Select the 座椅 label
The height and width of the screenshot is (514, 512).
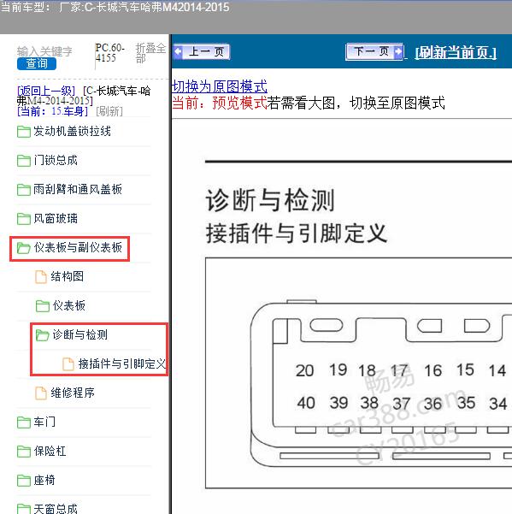[x=44, y=481]
